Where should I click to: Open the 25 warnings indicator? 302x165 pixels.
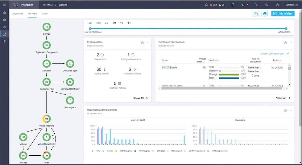pyautogui.click(x=221, y=5)
